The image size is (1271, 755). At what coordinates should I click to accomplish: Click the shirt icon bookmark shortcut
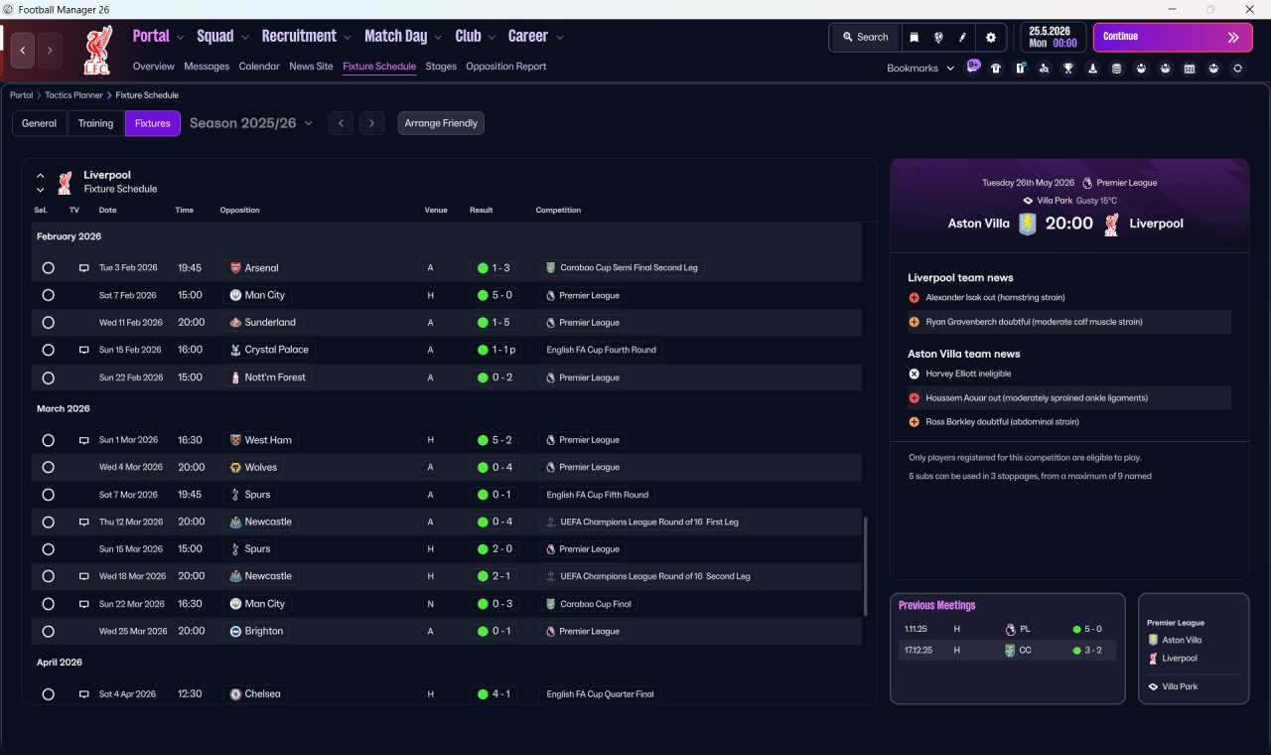pos(996,69)
